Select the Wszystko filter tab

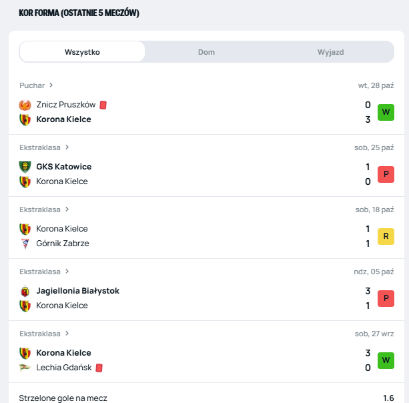(x=82, y=52)
